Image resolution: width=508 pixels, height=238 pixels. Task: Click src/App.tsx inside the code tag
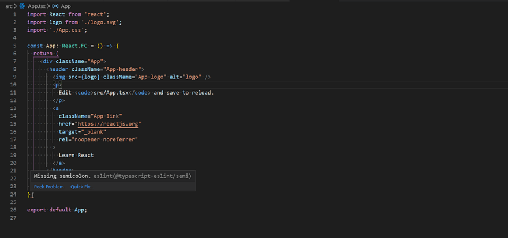pos(111,92)
